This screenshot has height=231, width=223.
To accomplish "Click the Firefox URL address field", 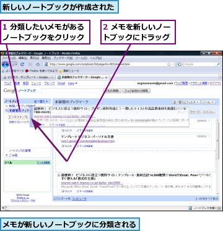I will pyautogui.click(x=108, y=64).
